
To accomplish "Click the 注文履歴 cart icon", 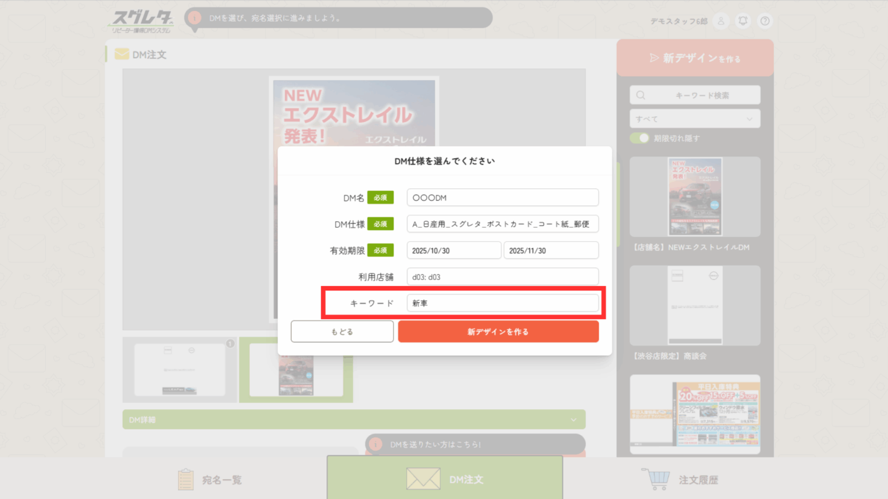I will click(658, 479).
